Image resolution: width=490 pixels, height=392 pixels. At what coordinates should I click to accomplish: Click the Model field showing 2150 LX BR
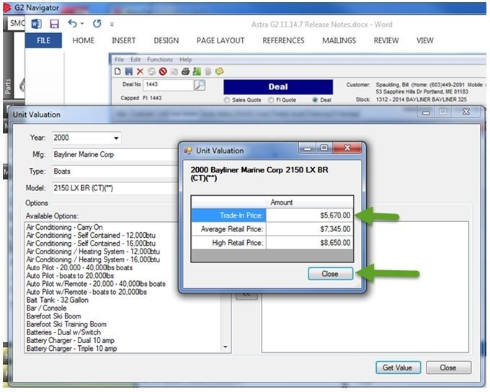click(x=115, y=188)
